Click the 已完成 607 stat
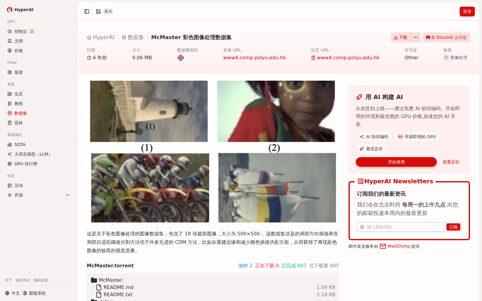The width and height of the screenshot is (482, 301). 294,265
